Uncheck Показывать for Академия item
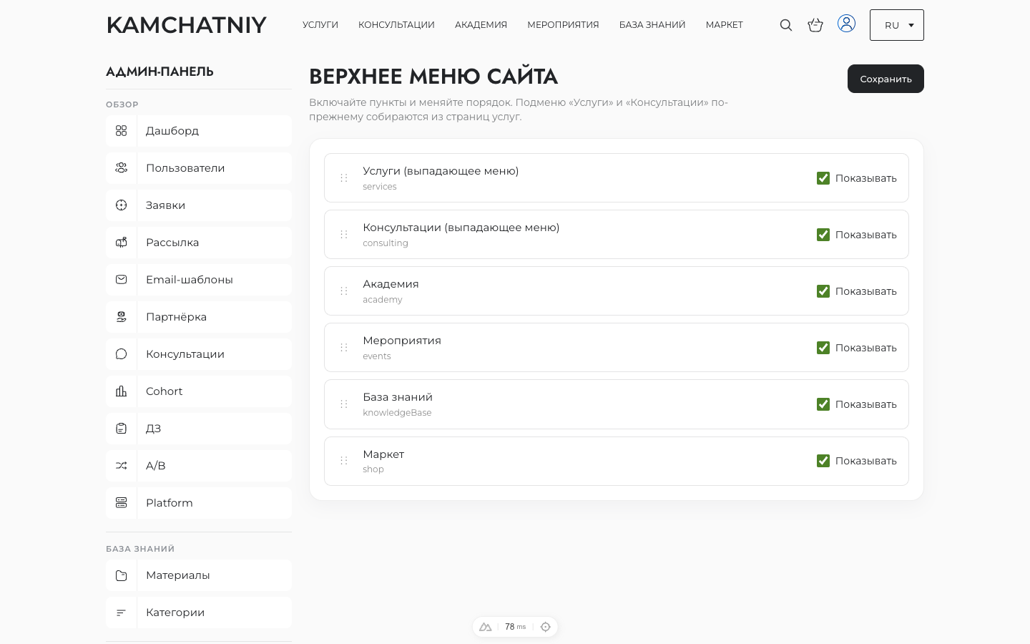 [x=823, y=291]
